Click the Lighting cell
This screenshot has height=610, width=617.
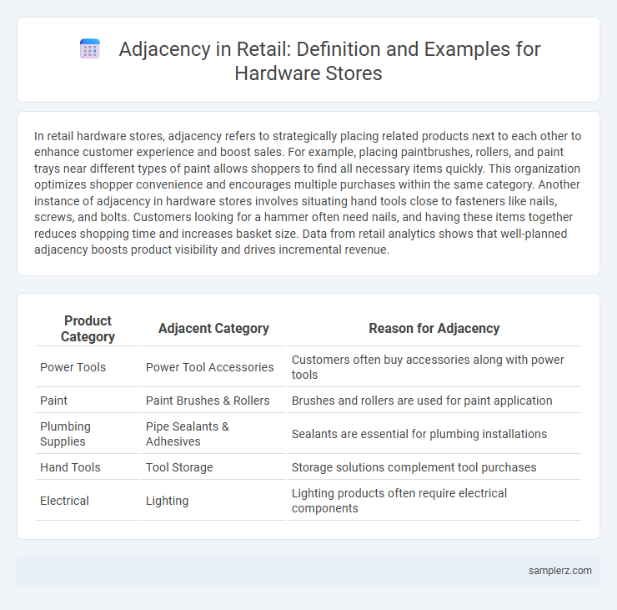click(x=213, y=501)
